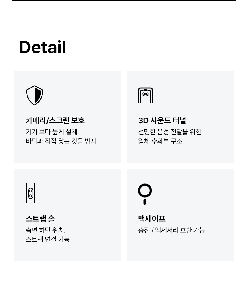Select the 스트랩 홀 title

click(x=40, y=218)
